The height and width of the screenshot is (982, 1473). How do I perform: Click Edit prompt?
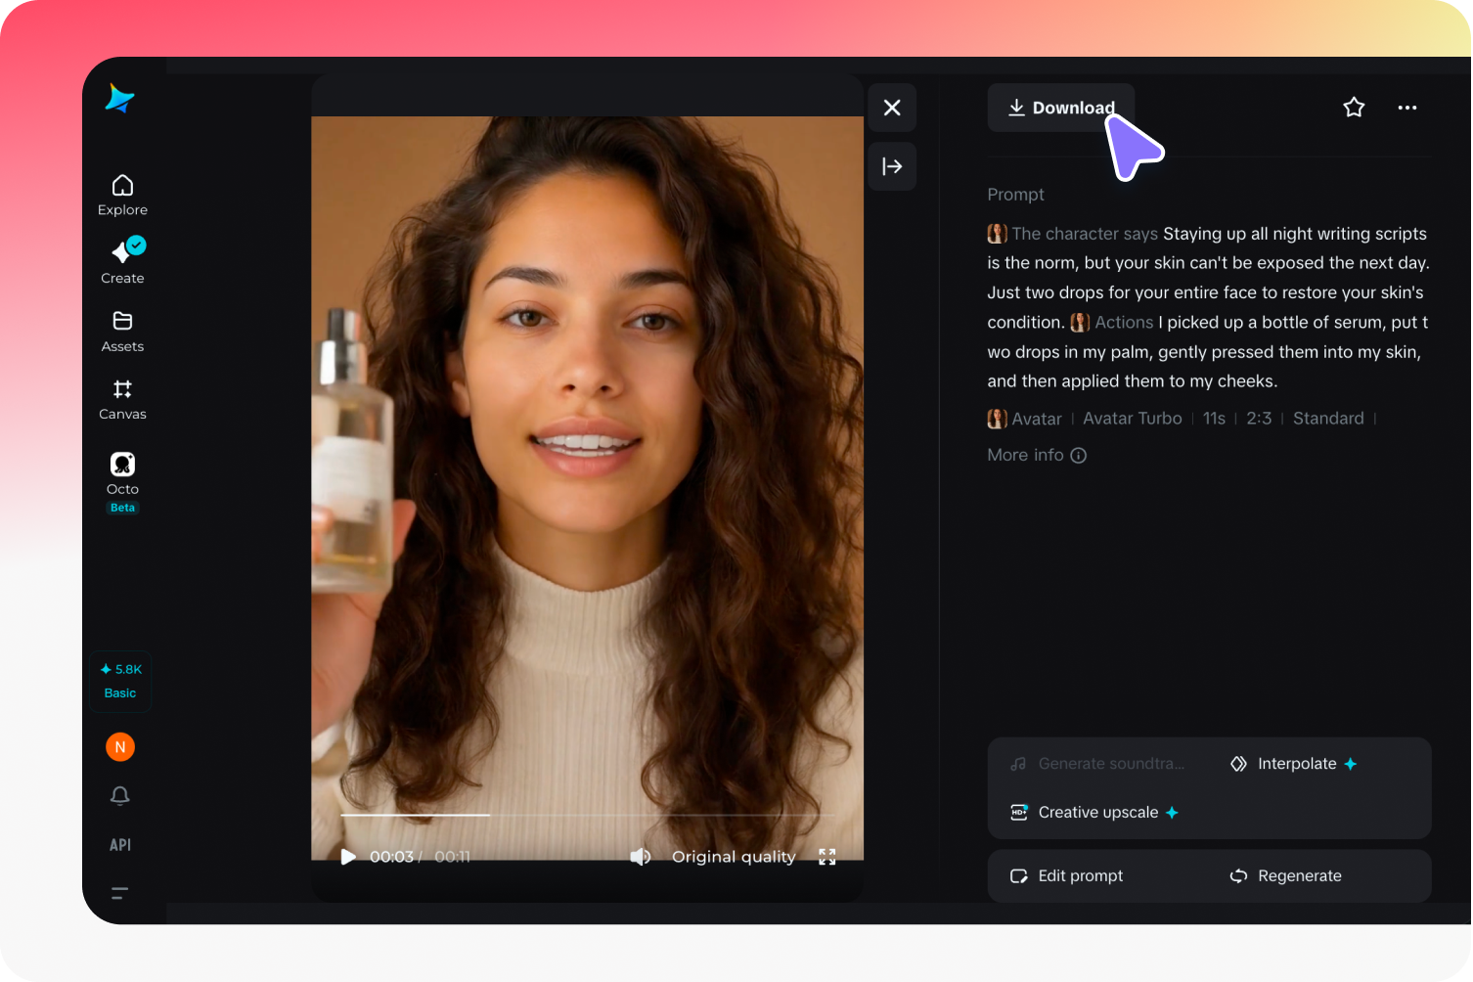click(1067, 876)
